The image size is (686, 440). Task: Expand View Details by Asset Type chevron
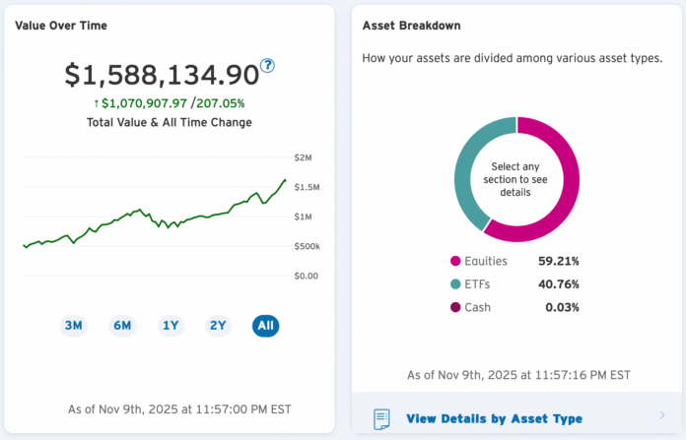661,417
